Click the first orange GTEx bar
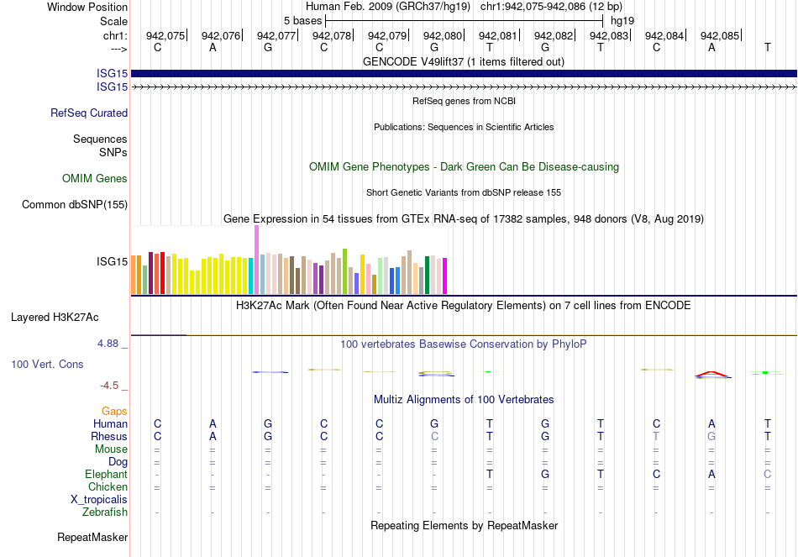The image size is (798, 557). pos(134,275)
